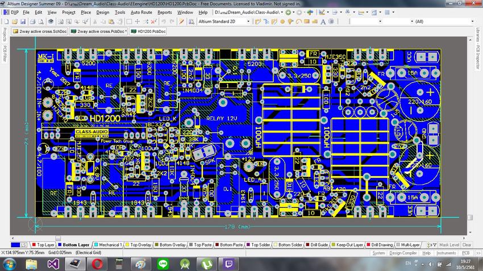
Task: Click the Place Component icon
Action: (x=331, y=22)
